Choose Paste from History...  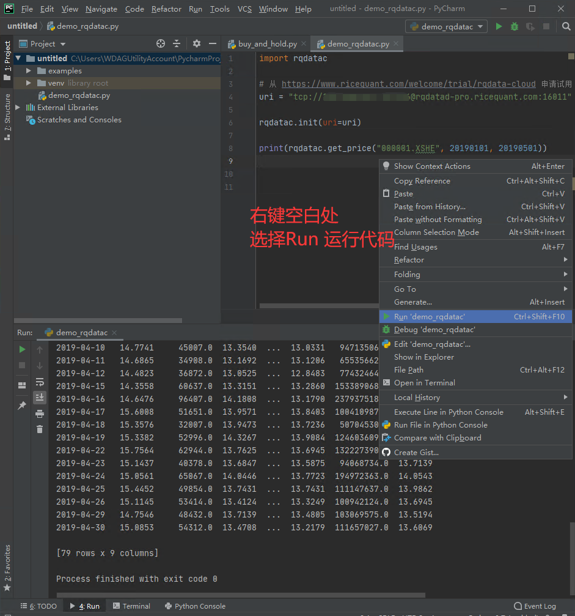475,207
